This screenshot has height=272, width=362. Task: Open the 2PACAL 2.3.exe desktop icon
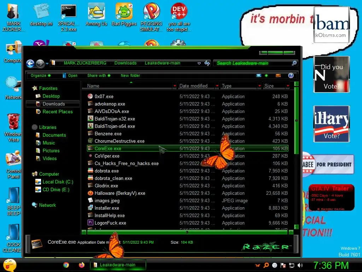click(x=69, y=17)
